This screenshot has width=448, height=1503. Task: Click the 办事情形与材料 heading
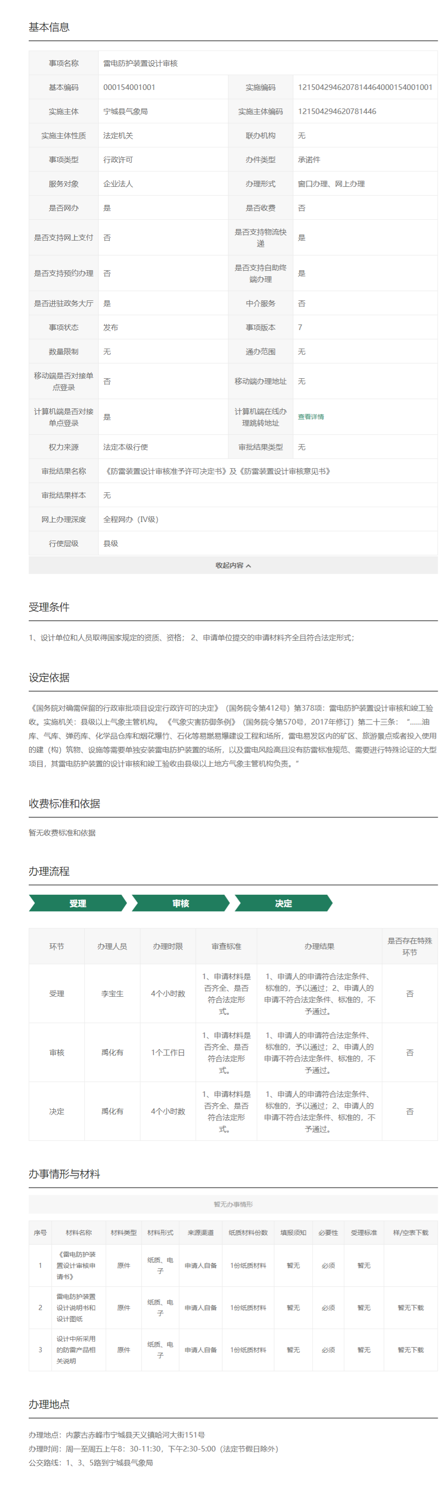pos(64,1174)
